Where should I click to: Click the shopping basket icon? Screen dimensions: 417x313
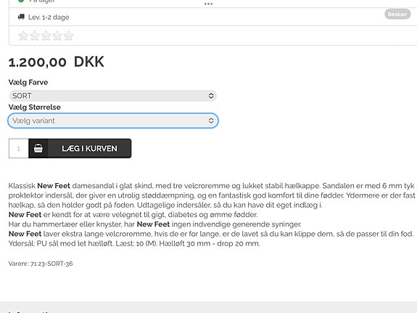tap(38, 148)
